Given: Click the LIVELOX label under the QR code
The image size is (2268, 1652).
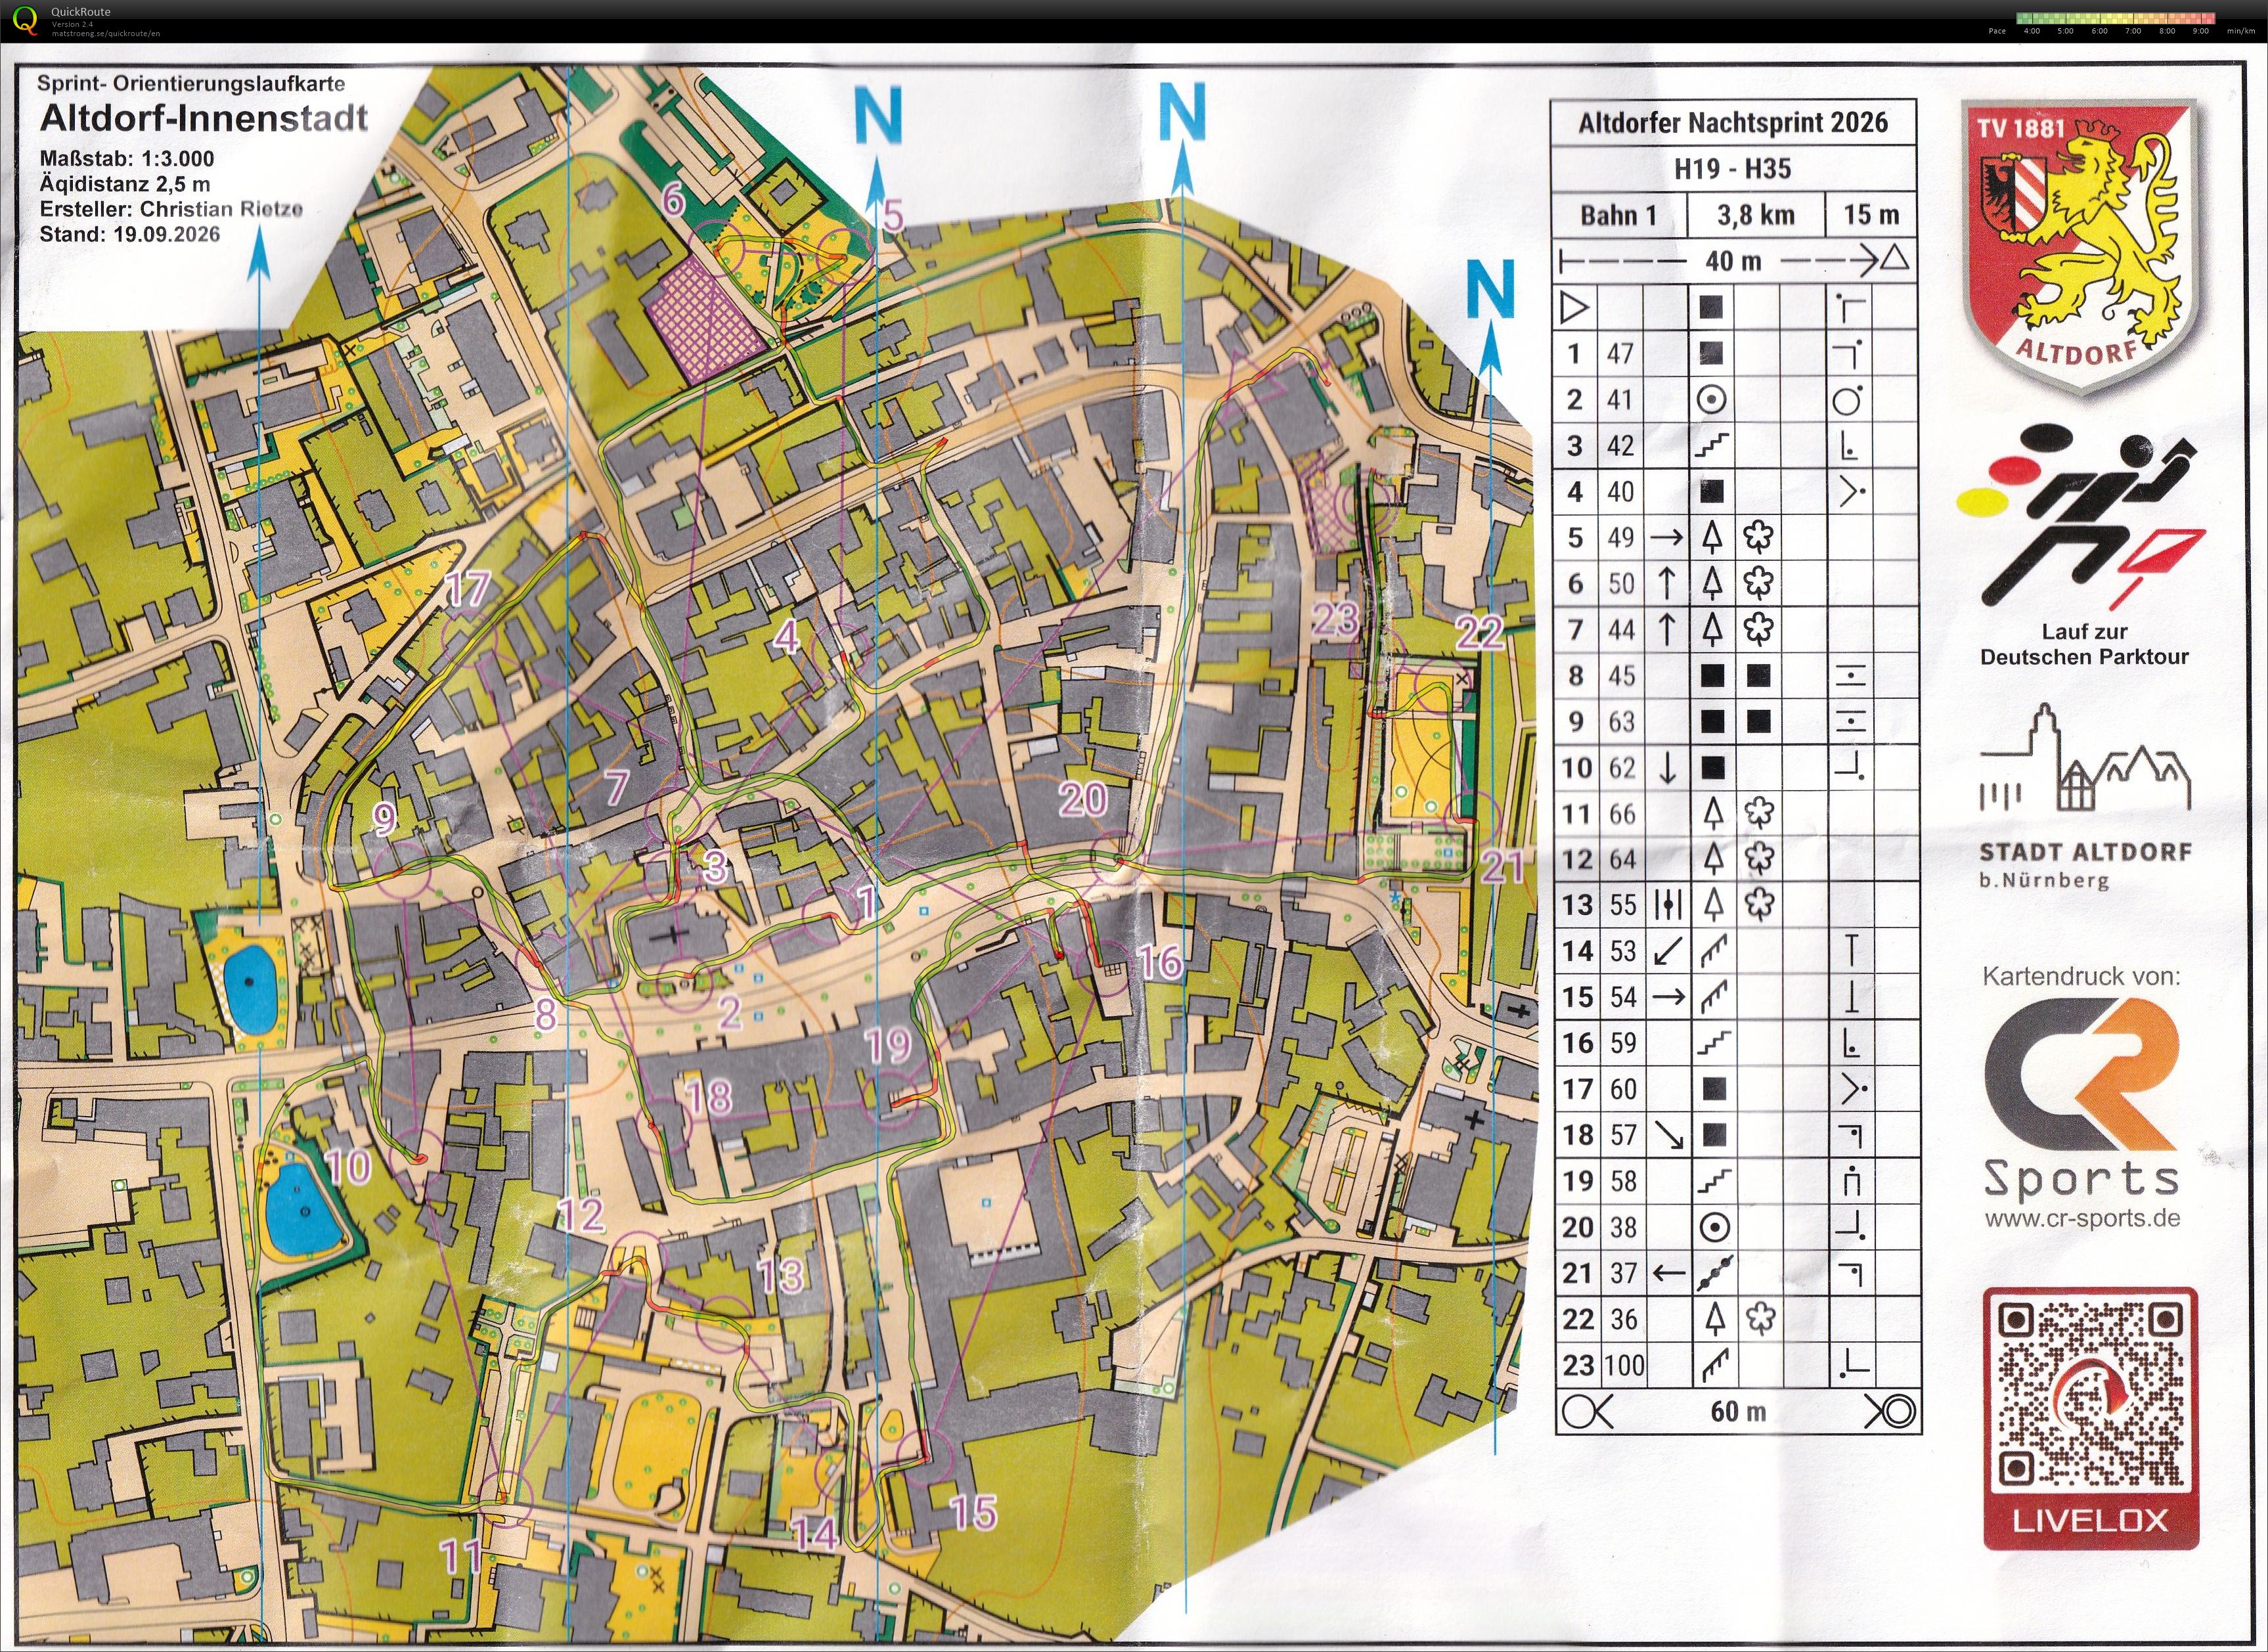Looking at the screenshot, I should point(2090,1521).
